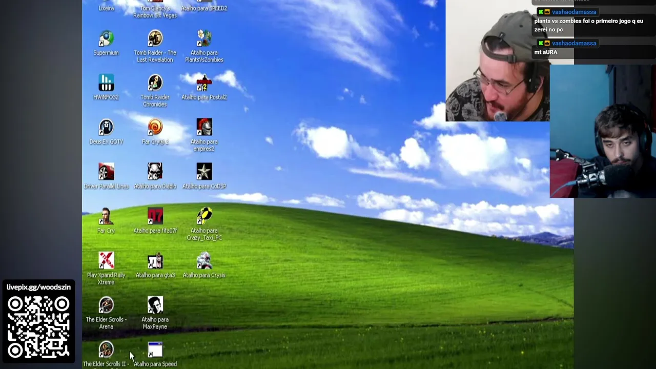The image size is (656, 369).
Task: Click the webcam feed with microphone
Action: click(x=603, y=131)
